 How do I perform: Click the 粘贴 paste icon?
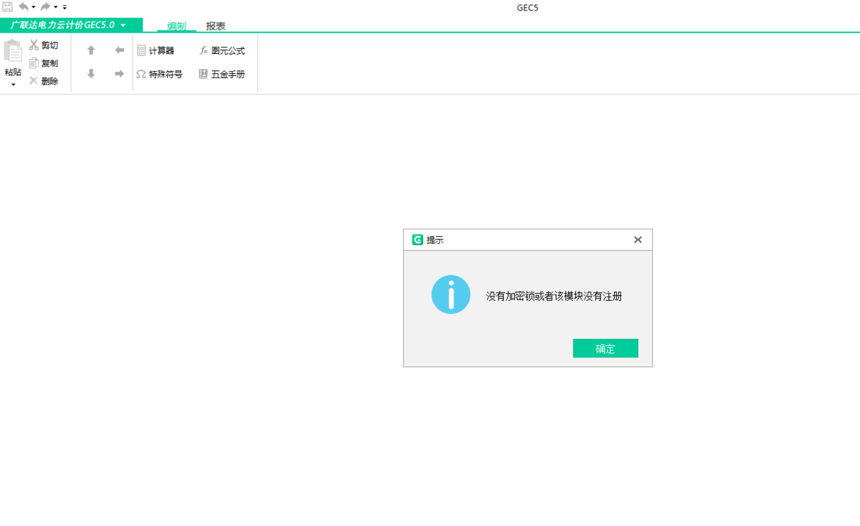13,51
